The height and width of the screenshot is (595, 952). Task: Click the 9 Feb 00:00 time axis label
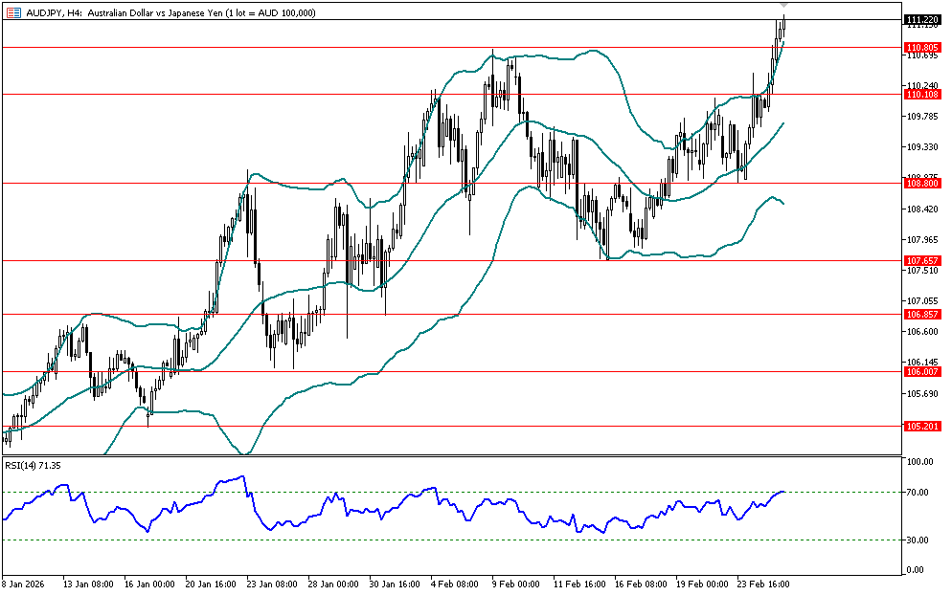(517, 583)
